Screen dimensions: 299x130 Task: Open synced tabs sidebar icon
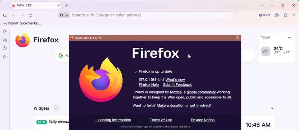pos(5,40)
